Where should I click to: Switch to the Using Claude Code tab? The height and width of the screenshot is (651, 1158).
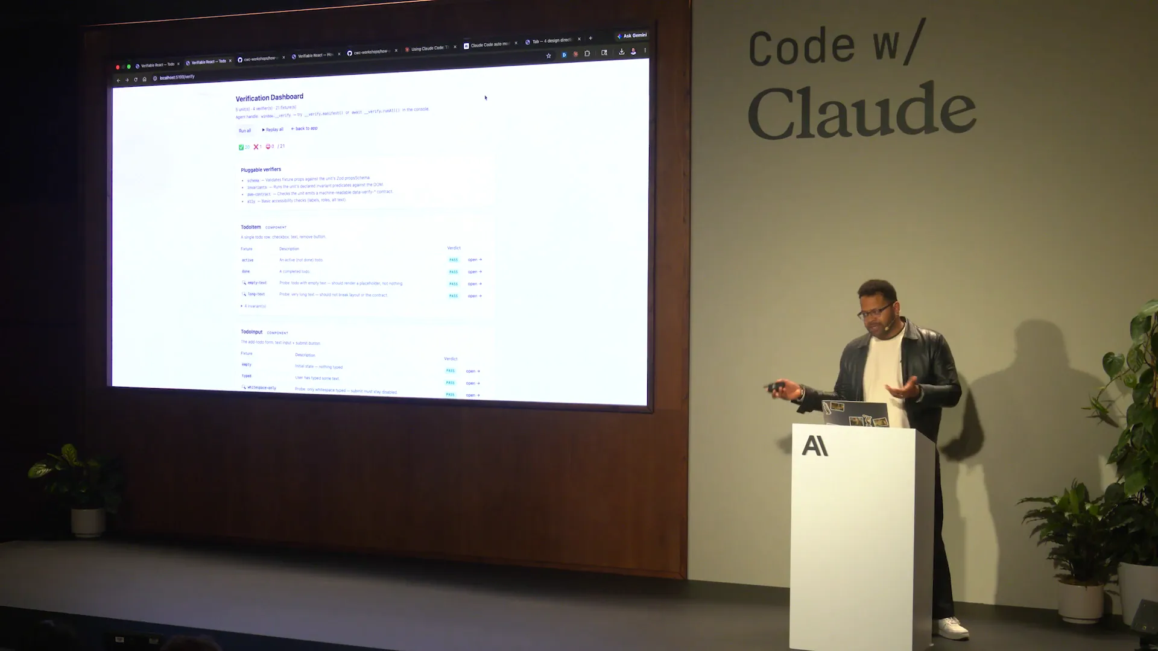[x=430, y=48]
